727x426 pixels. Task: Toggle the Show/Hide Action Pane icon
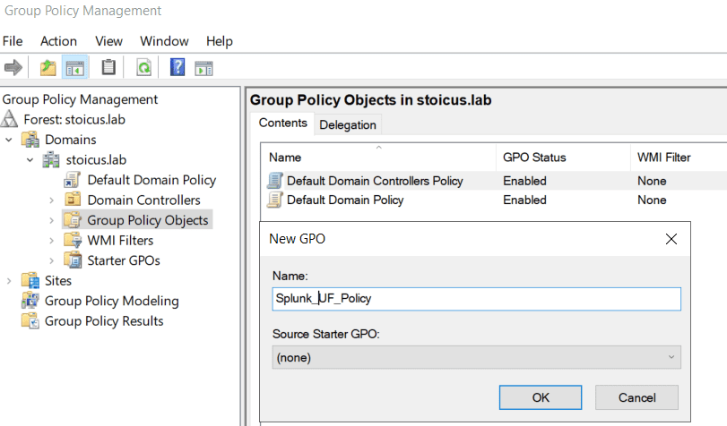click(x=204, y=68)
